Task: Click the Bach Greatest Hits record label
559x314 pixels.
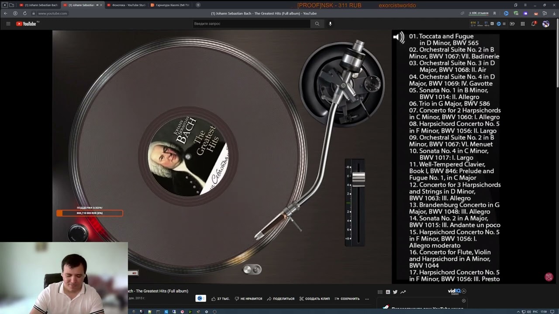Action: click(188, 155)
